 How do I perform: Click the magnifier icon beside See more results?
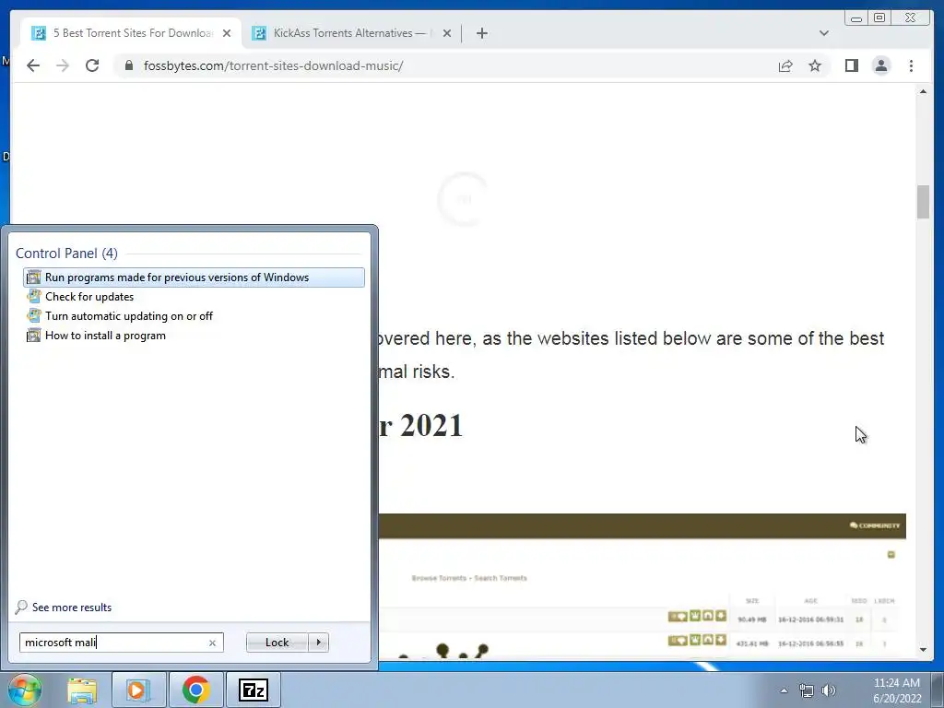21,607
